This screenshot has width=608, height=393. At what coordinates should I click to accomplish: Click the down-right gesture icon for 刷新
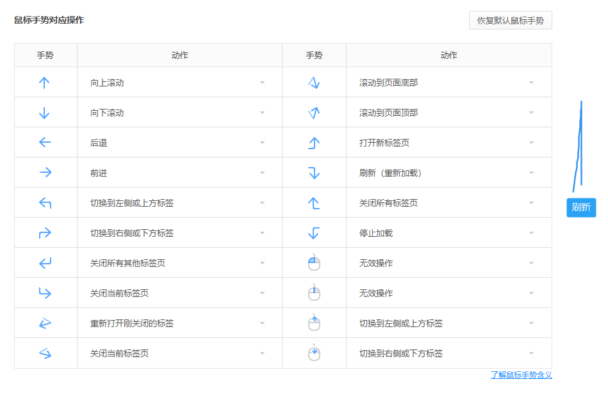314,172
